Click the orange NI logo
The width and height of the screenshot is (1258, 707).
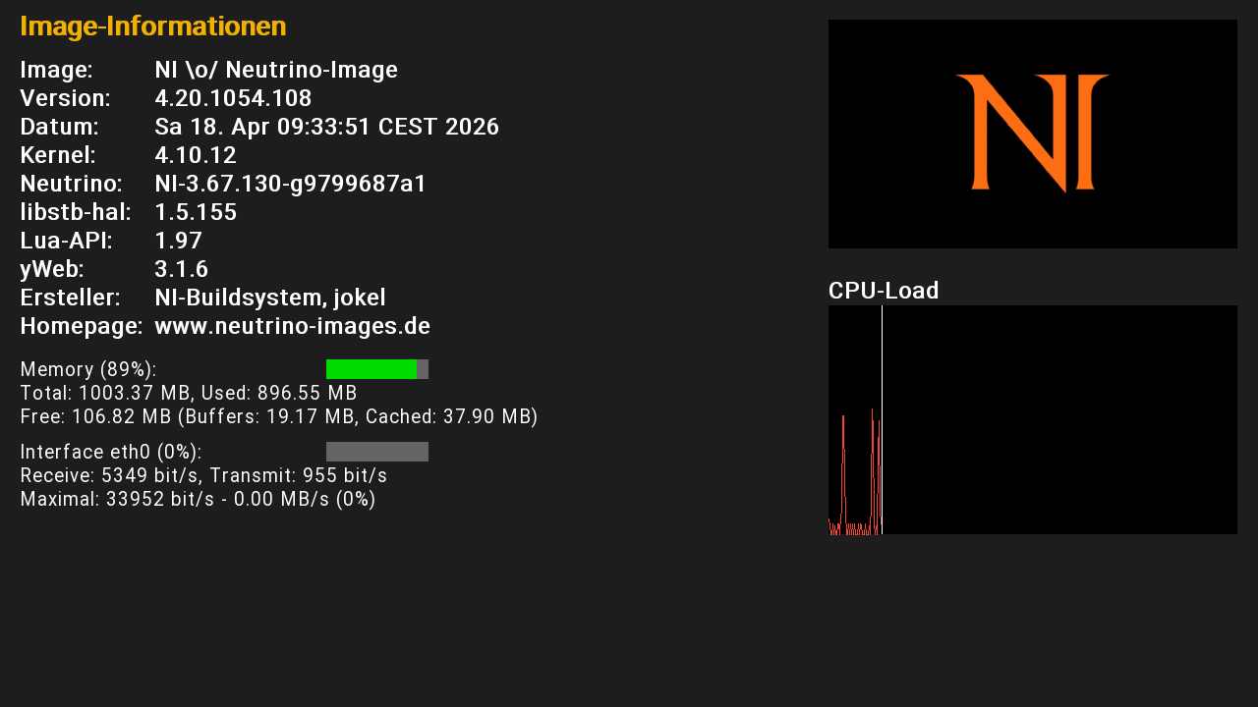coord(1032,134)
